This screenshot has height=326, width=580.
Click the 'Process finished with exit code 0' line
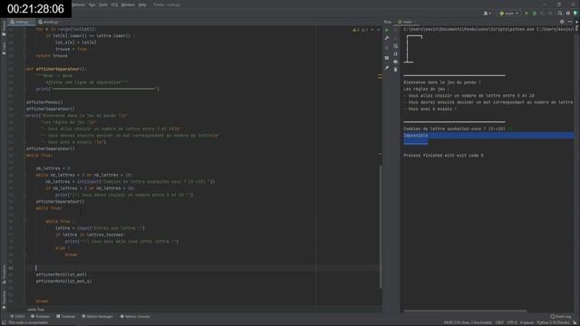tap(443, 156)
